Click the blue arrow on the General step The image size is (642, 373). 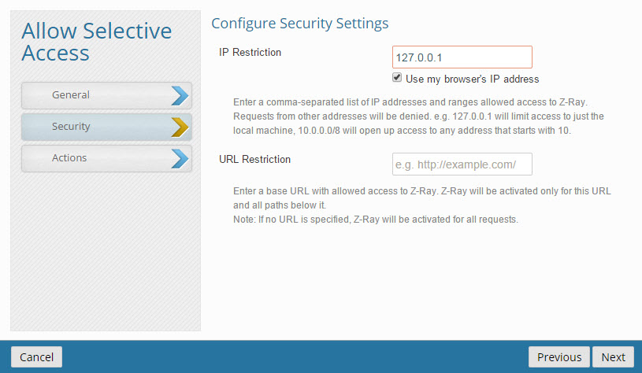(180, 95)
